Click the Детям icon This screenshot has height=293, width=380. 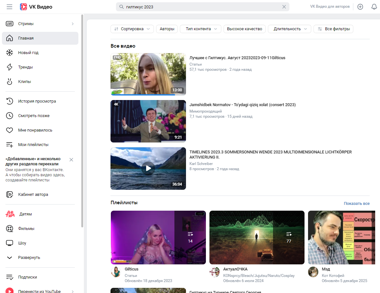click(x=10, y=214)
